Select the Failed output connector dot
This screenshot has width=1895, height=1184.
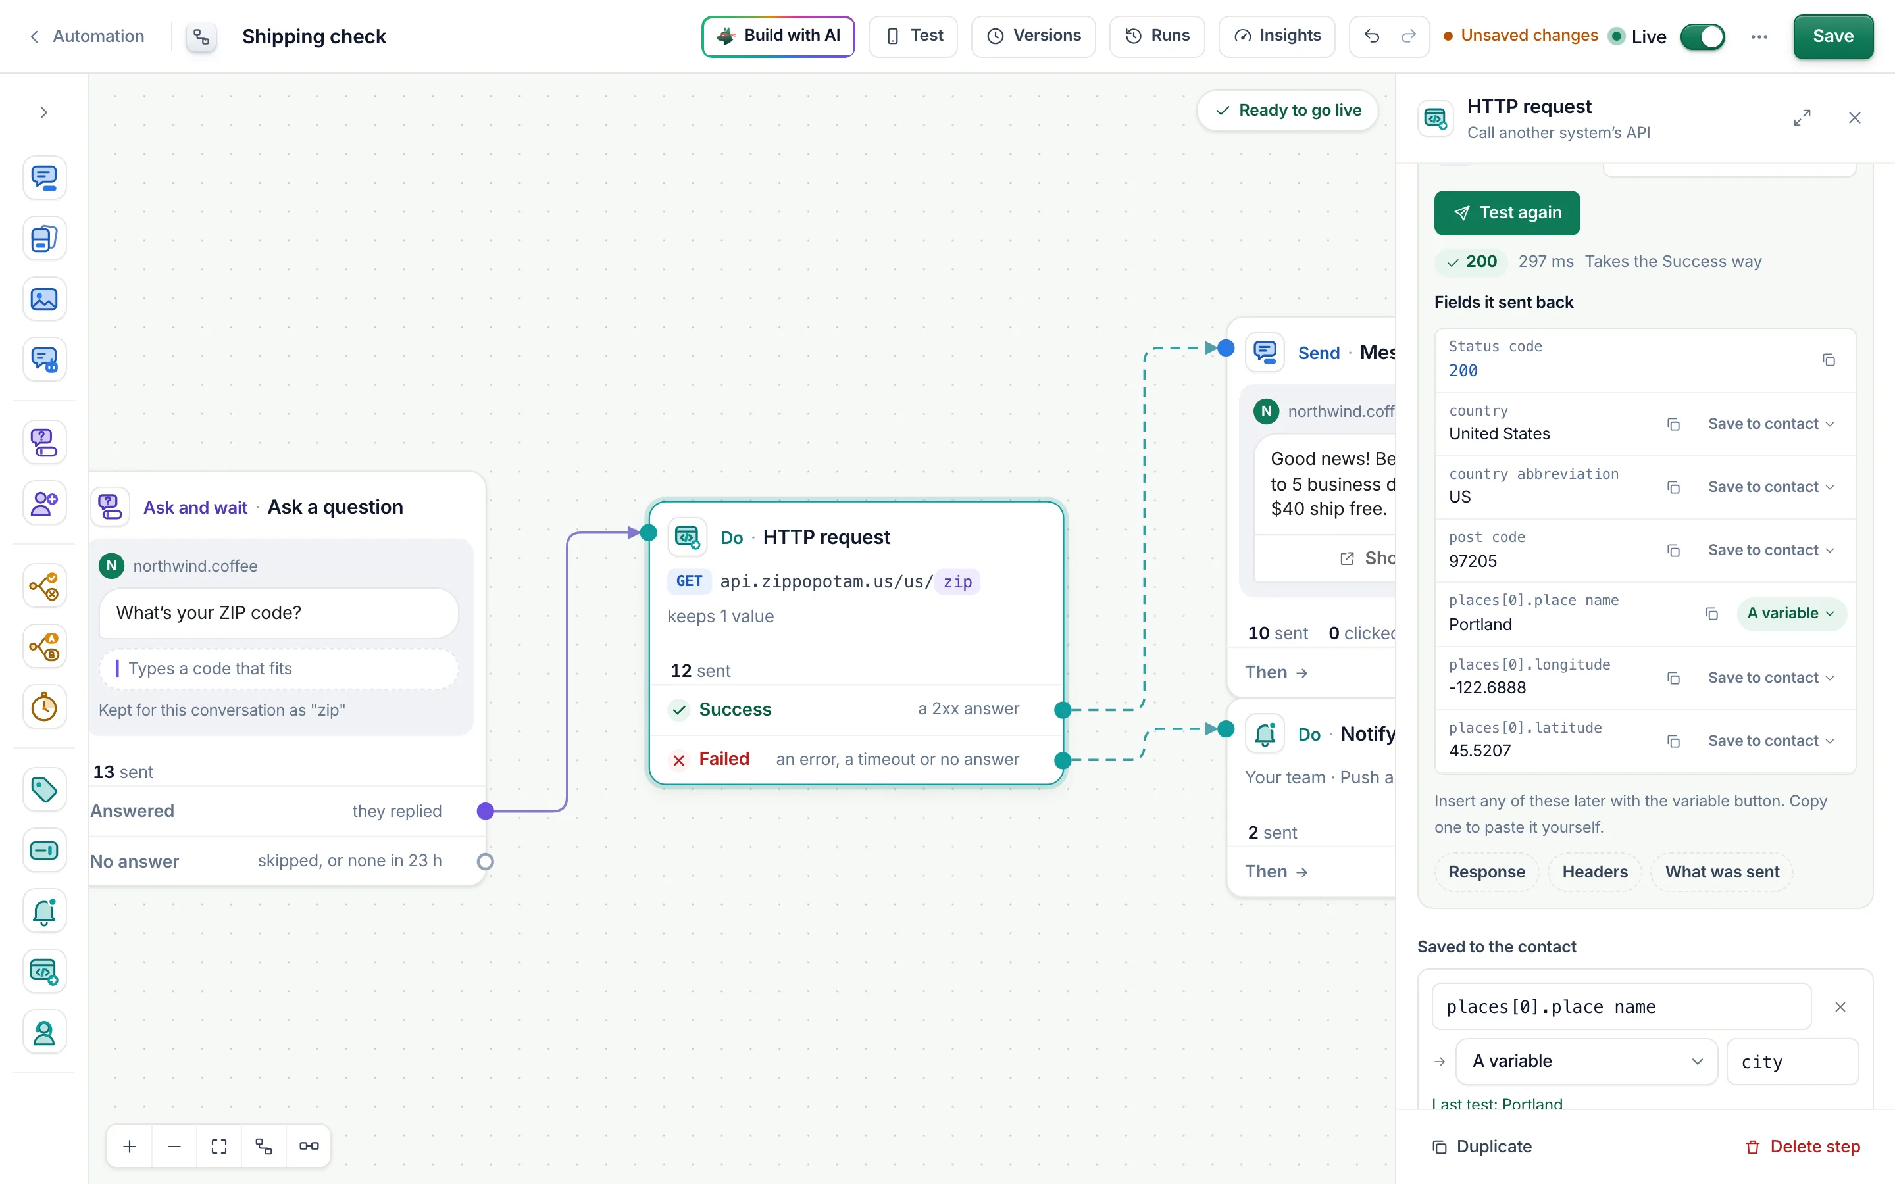tap(1063, 760)
